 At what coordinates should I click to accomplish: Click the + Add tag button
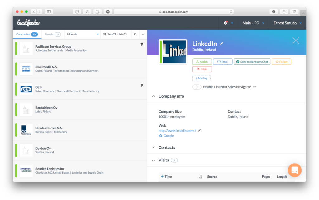(202, 78)
